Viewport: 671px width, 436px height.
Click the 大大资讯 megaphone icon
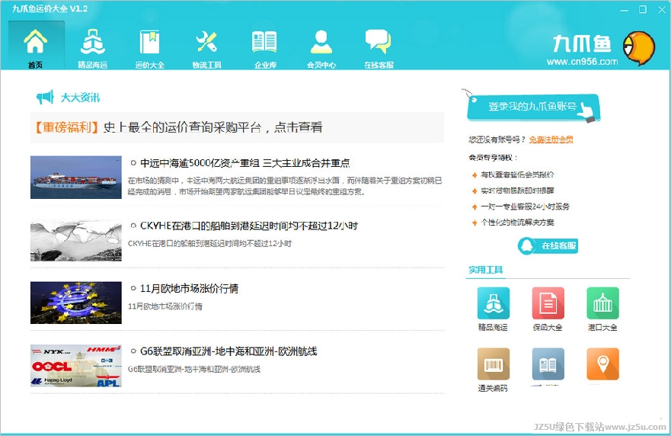click(45, 98)
